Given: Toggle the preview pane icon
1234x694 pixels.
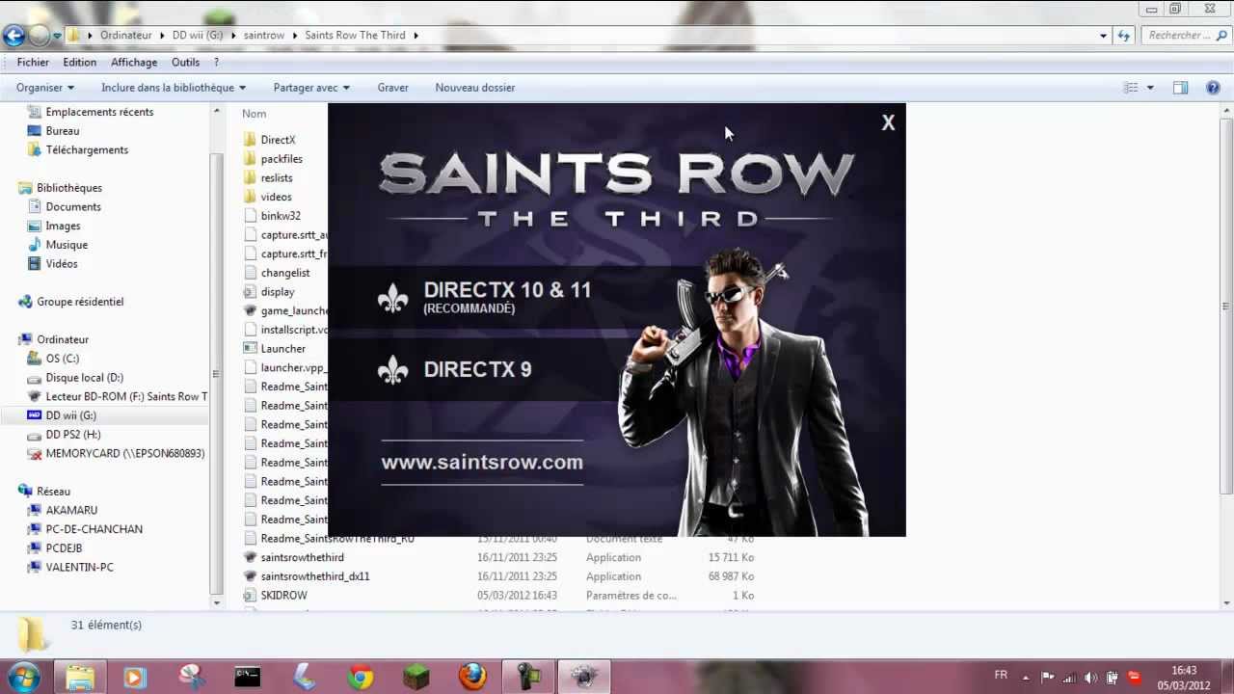Looking at the screenshot, I should click(x=1180, y=88).
